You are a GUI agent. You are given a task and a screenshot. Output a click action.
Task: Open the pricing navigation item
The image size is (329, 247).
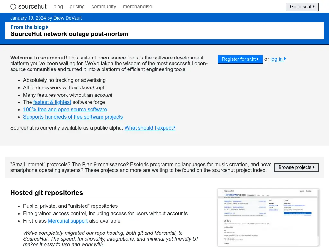[77, 7]
